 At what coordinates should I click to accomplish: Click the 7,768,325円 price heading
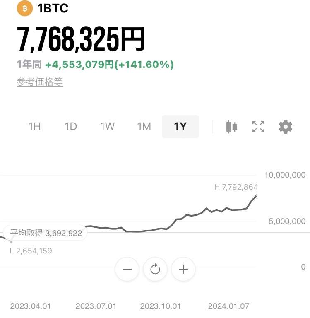click(81, 39)
